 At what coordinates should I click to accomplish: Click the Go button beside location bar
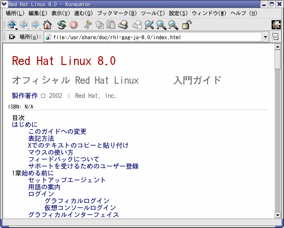275,37
